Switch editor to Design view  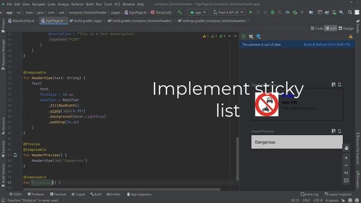pos(346,28)
